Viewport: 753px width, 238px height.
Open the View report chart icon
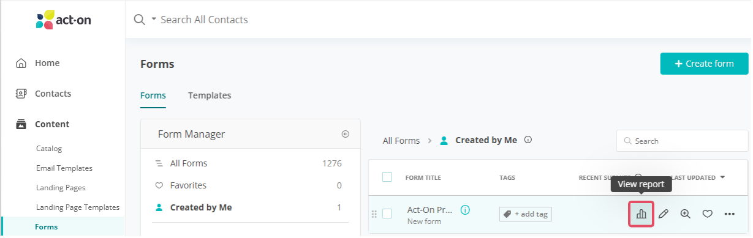[x=641, y=214]
